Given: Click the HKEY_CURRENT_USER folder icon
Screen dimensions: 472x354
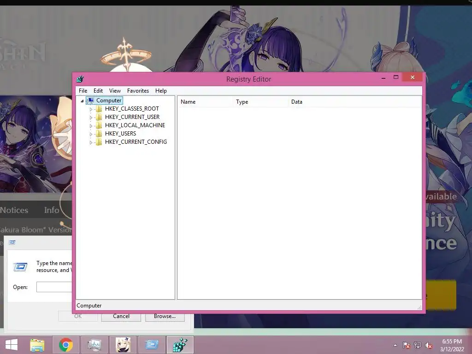Looking at the screenshot, I should (99, 117).
